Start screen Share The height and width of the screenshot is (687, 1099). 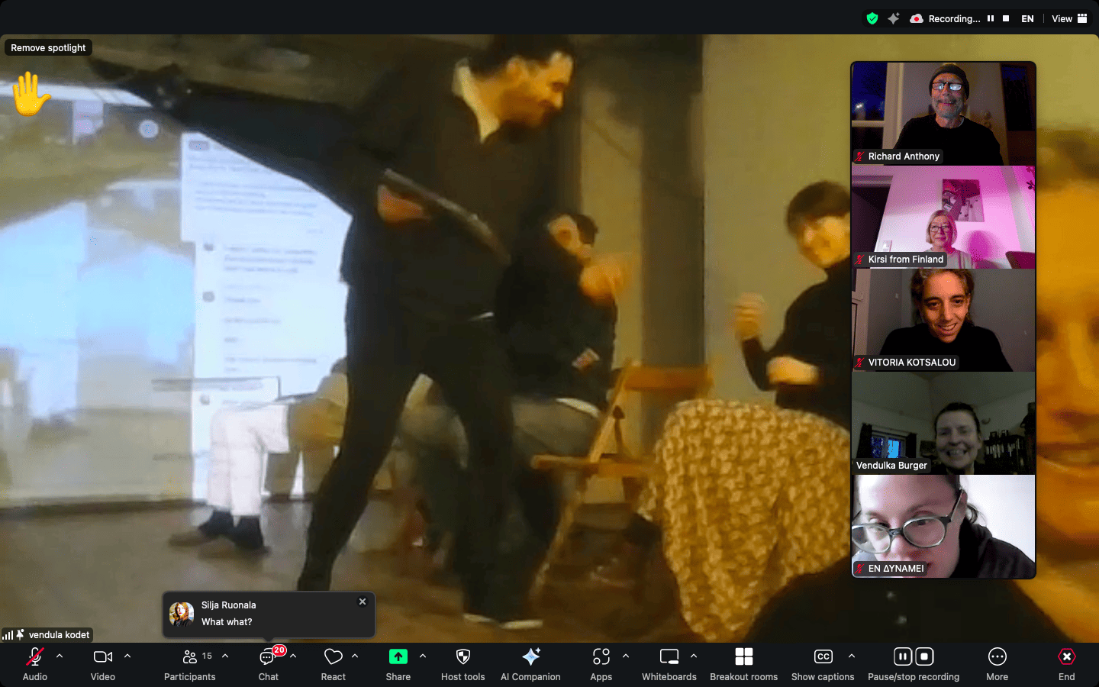[x=398, y=664]
